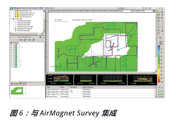
Task: Click the access point icon inside white map area
Action: point(118,50)
